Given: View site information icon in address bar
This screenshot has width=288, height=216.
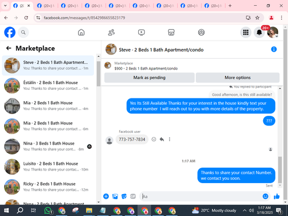Looking at the screenshot, I should 39,18.
